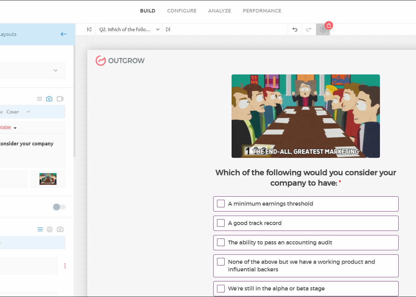
Task: Select the camera image icon for question media
Action: (49, 99)
